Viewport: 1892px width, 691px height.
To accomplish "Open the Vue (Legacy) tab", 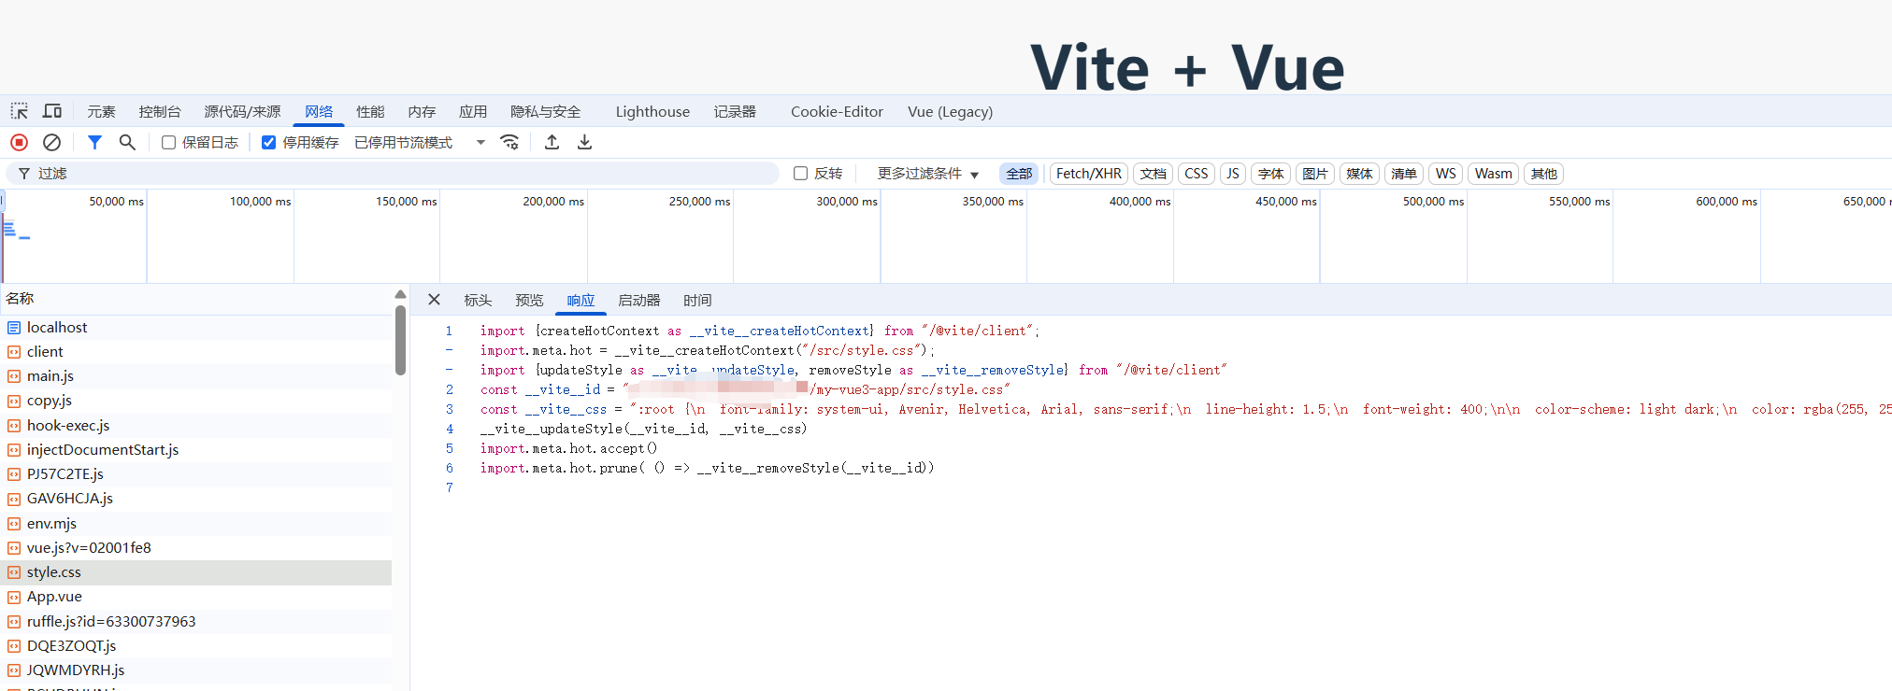I will (950, 112).
